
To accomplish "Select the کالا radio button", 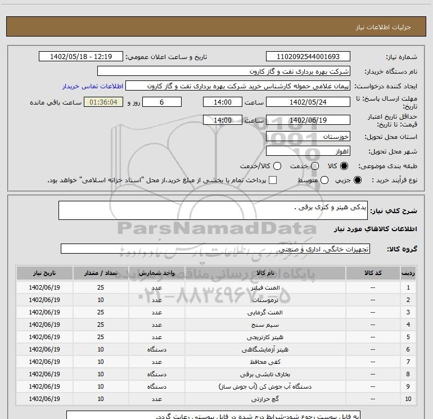I will tap(344, 166).
